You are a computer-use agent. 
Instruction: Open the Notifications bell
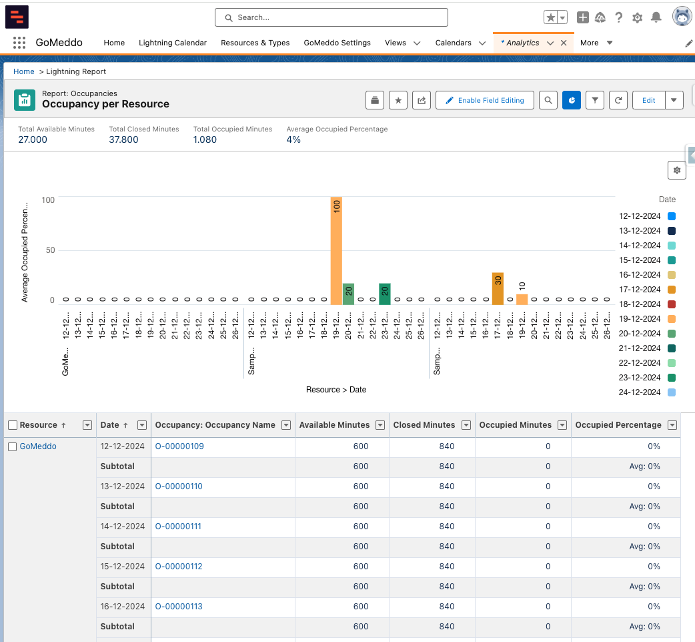pos(656,17)
